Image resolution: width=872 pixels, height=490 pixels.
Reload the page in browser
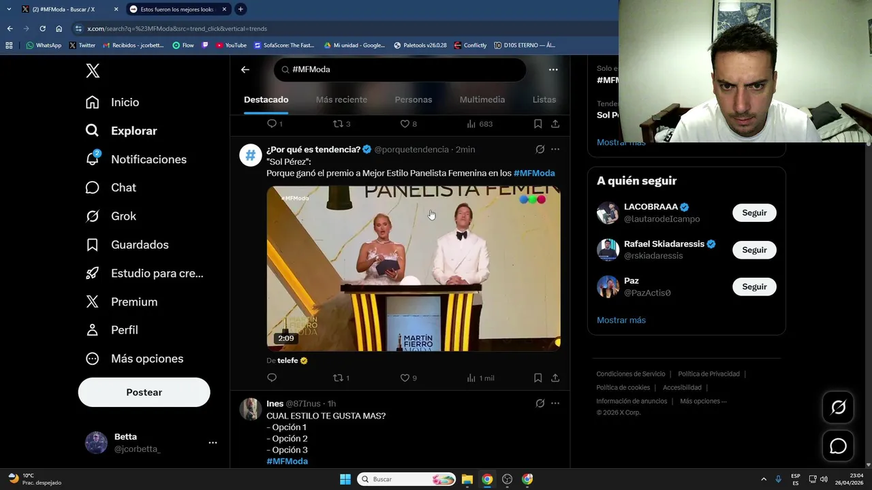pyautogui.click(x=42, y=29)
